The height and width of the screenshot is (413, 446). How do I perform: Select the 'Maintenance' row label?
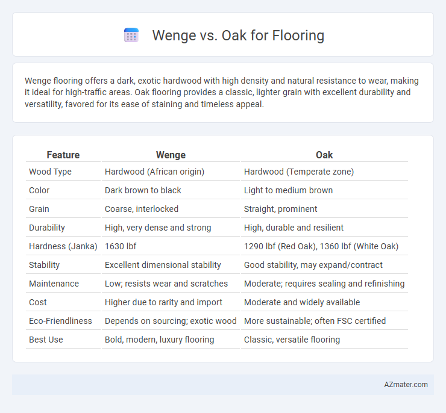54,284
